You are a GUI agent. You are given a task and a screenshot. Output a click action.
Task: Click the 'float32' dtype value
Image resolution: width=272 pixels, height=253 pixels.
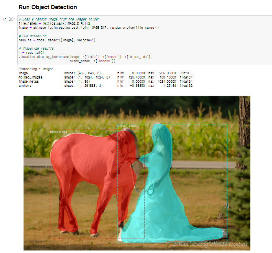[x=186, y=86]
